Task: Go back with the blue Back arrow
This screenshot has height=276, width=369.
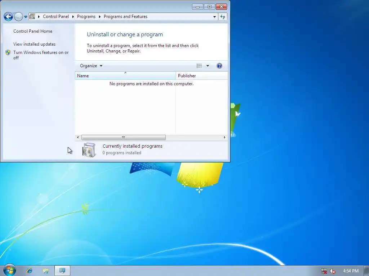Action: [8, 17]
